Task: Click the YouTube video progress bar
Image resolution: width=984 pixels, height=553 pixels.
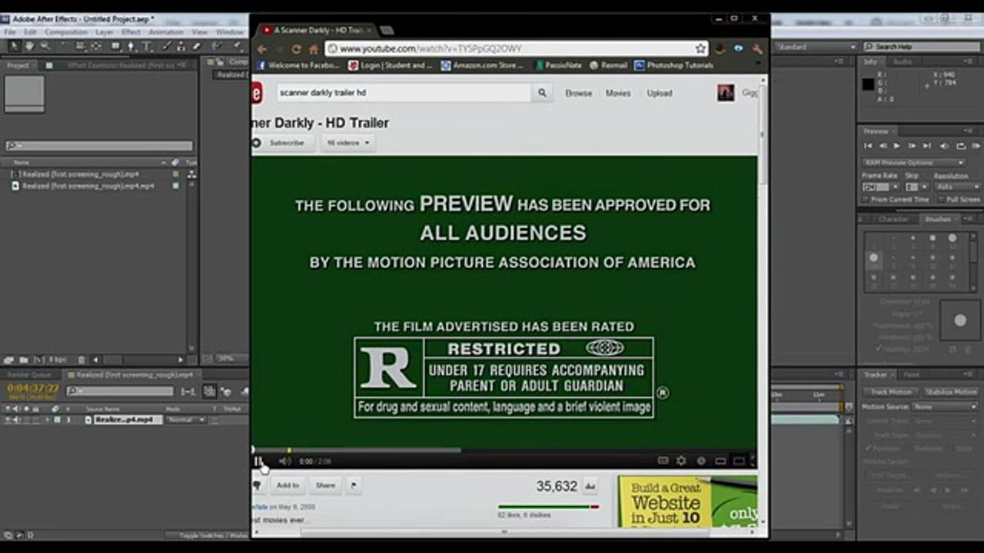Action: pyautogui.click(x=504, y=450)
